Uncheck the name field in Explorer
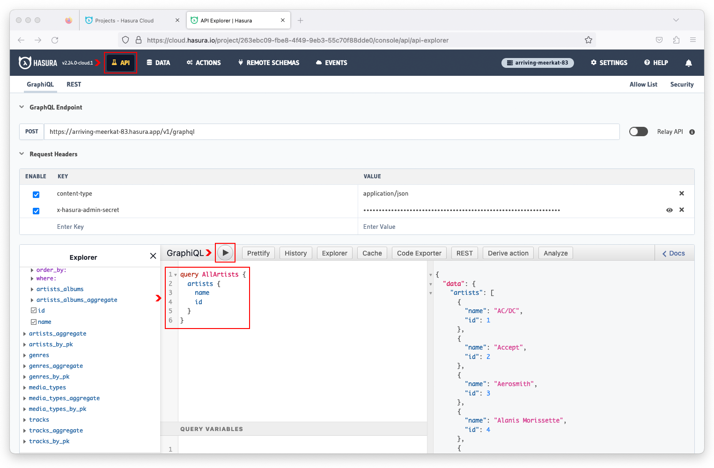Viewport: 714px width, 468px height. point(34,322)
